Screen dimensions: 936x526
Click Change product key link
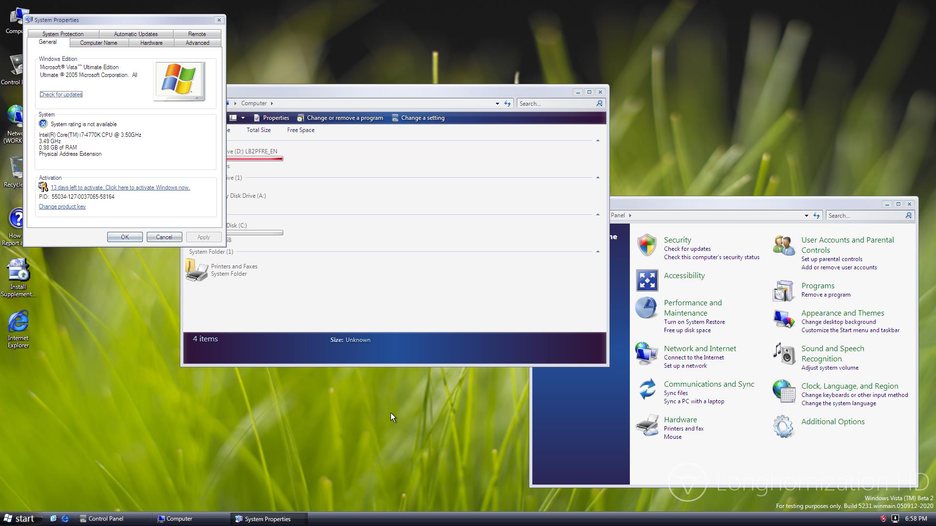[62, 207]
